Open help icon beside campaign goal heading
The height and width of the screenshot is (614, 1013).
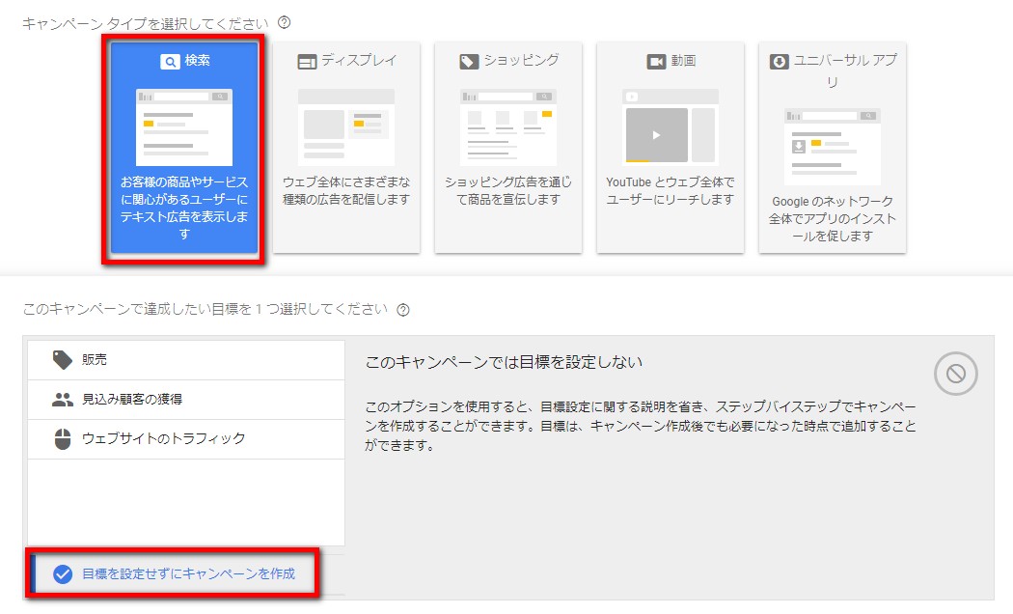click(403, 310)
